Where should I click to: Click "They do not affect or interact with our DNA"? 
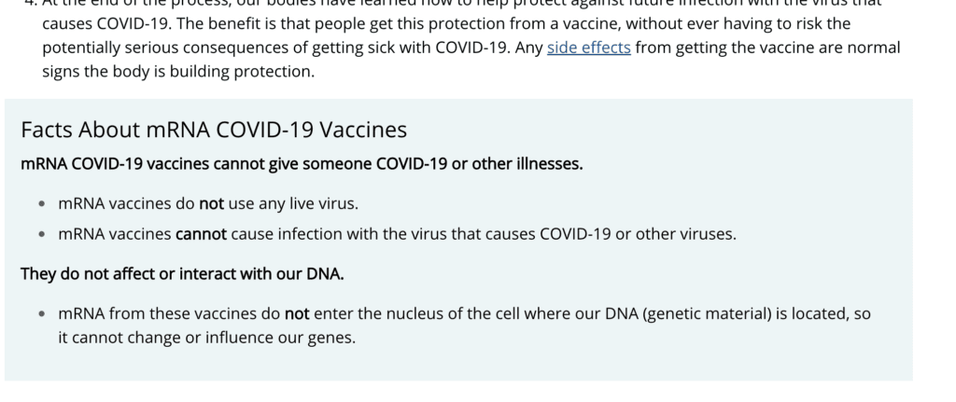pos(182,274)
